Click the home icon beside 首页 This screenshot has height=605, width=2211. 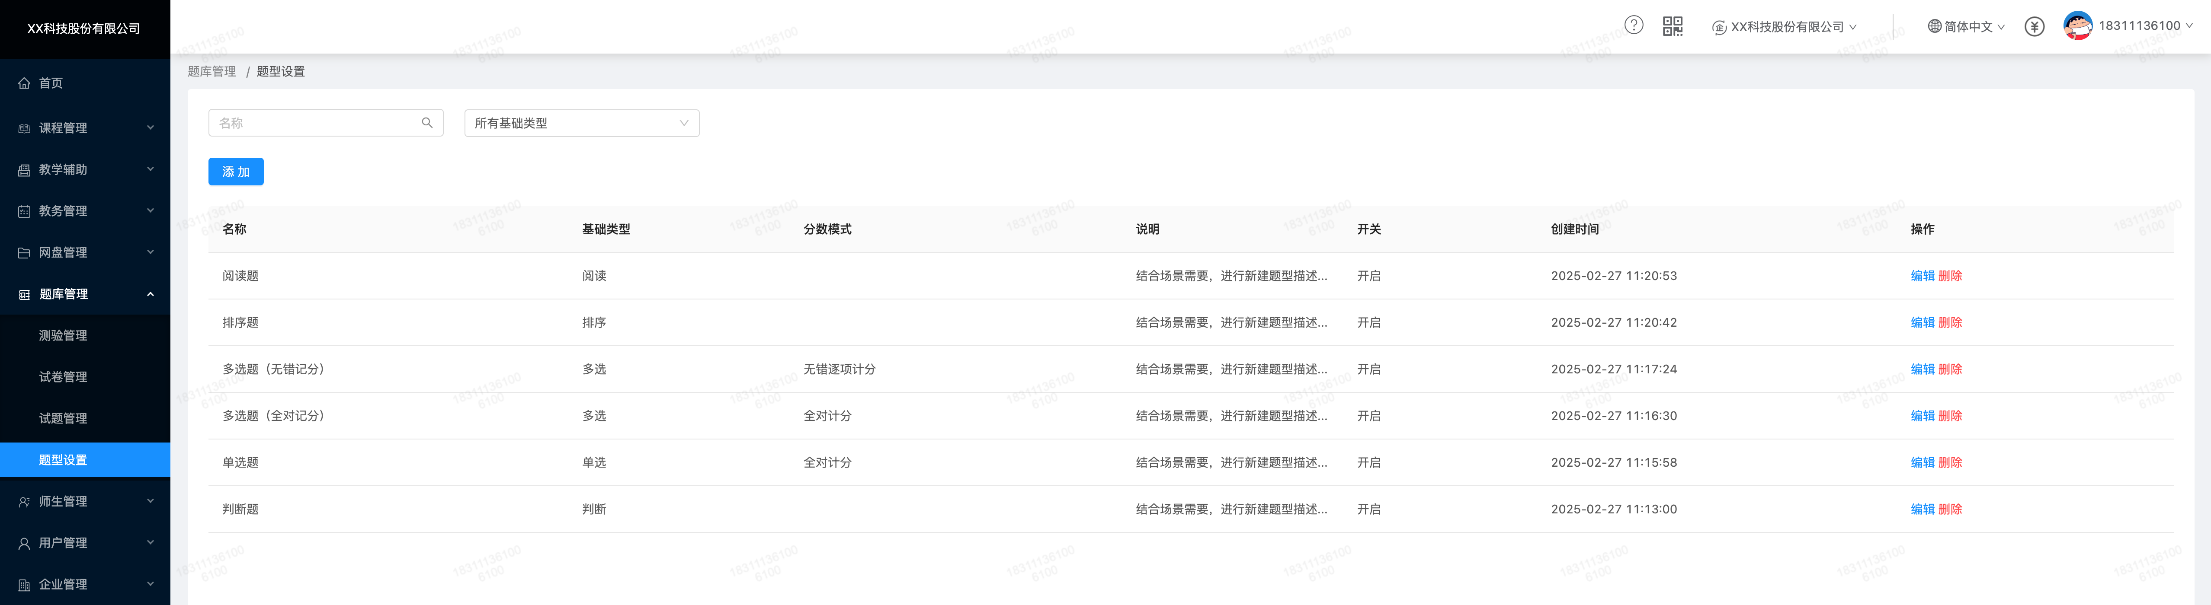point(24,83)
